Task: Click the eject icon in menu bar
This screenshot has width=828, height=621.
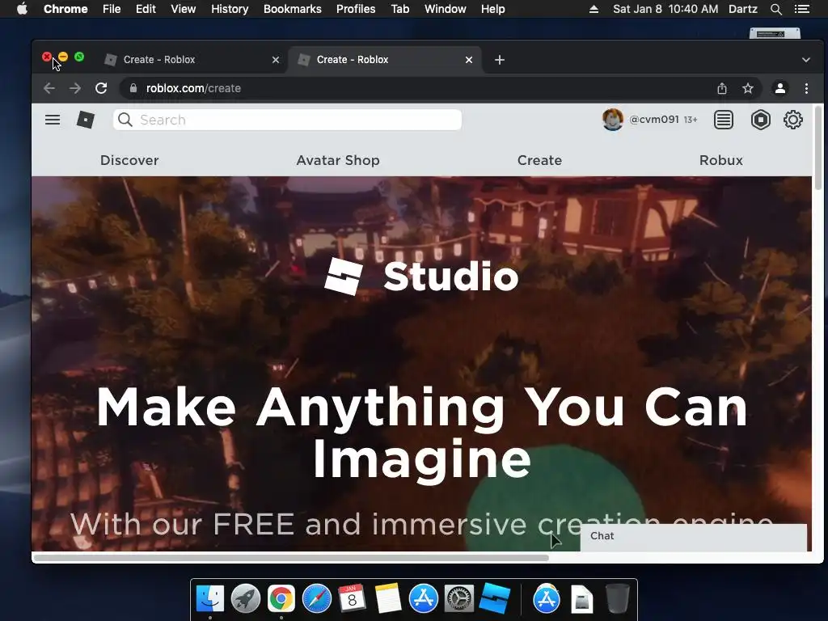Action: click(594, 9)
